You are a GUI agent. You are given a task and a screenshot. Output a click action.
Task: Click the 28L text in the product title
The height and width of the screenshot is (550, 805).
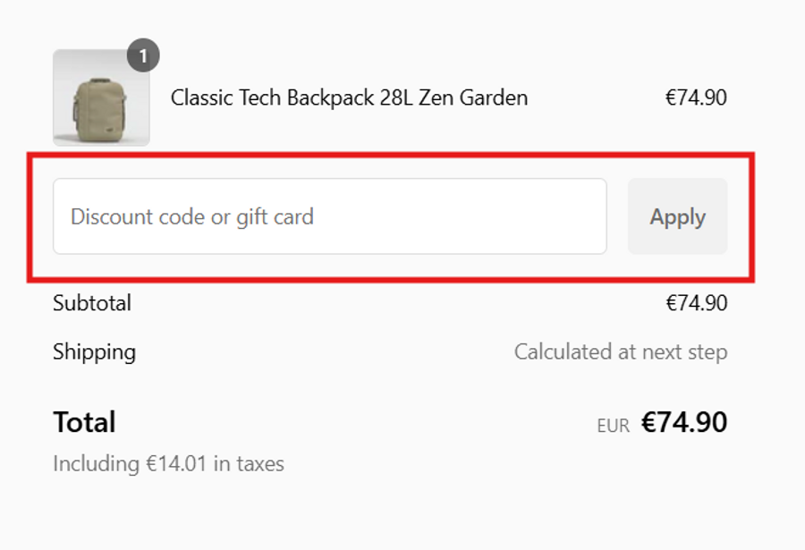[x=394, y=97]
